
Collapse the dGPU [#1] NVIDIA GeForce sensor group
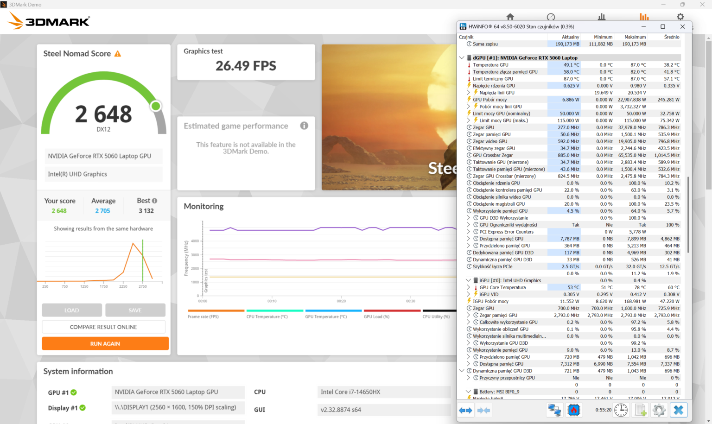pyautogui.click(x=462, y=58)
